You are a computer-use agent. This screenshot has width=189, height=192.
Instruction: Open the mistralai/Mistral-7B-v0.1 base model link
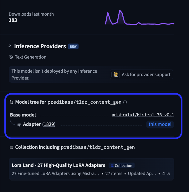click(x=143, y=115)
